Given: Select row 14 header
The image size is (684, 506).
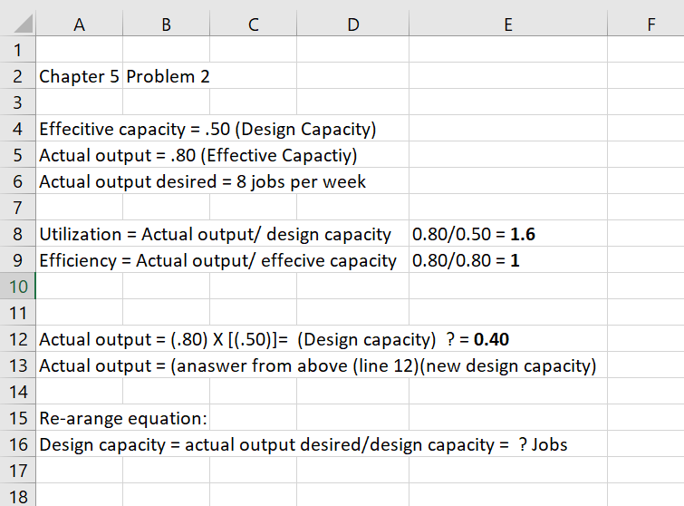Looking at the screenshot, I should pos(17,392).
